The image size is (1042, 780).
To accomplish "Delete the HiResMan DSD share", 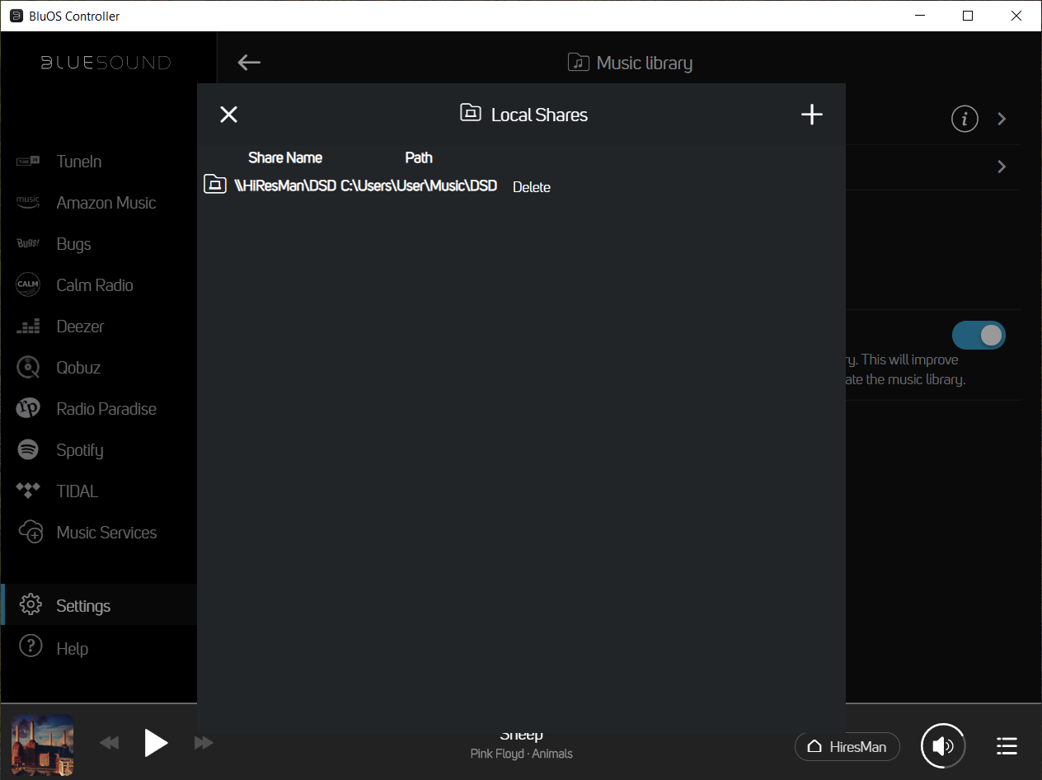I will click(x=531, y=187).
